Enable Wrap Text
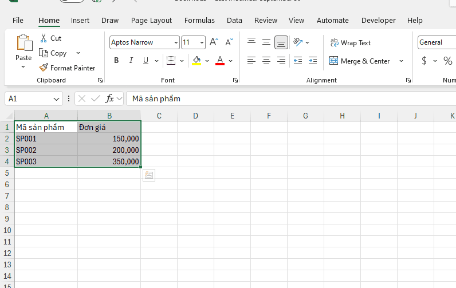Screen dimensions: 456x288 [x=351, y=43]
